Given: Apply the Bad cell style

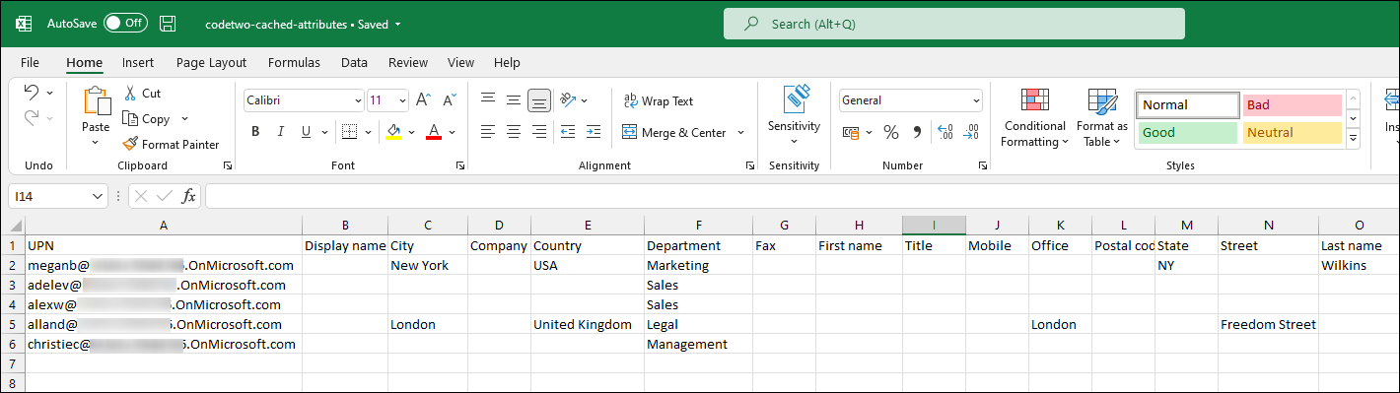Looking at the screenshot, I should [x=1293, y=104].
